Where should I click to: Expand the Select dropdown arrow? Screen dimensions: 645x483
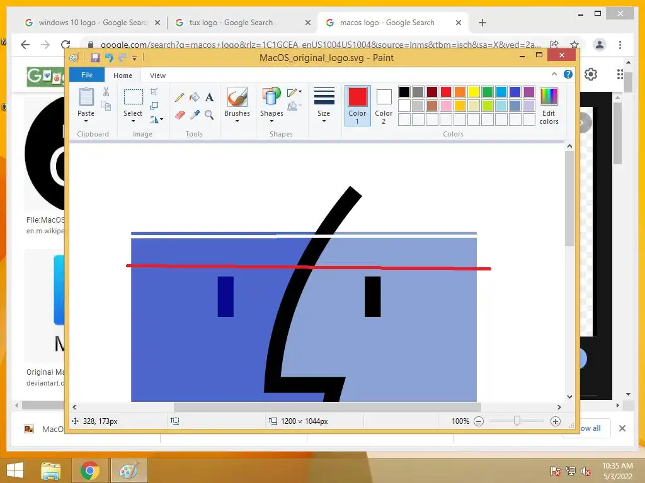pyautogui.click(x=133, y=121)
